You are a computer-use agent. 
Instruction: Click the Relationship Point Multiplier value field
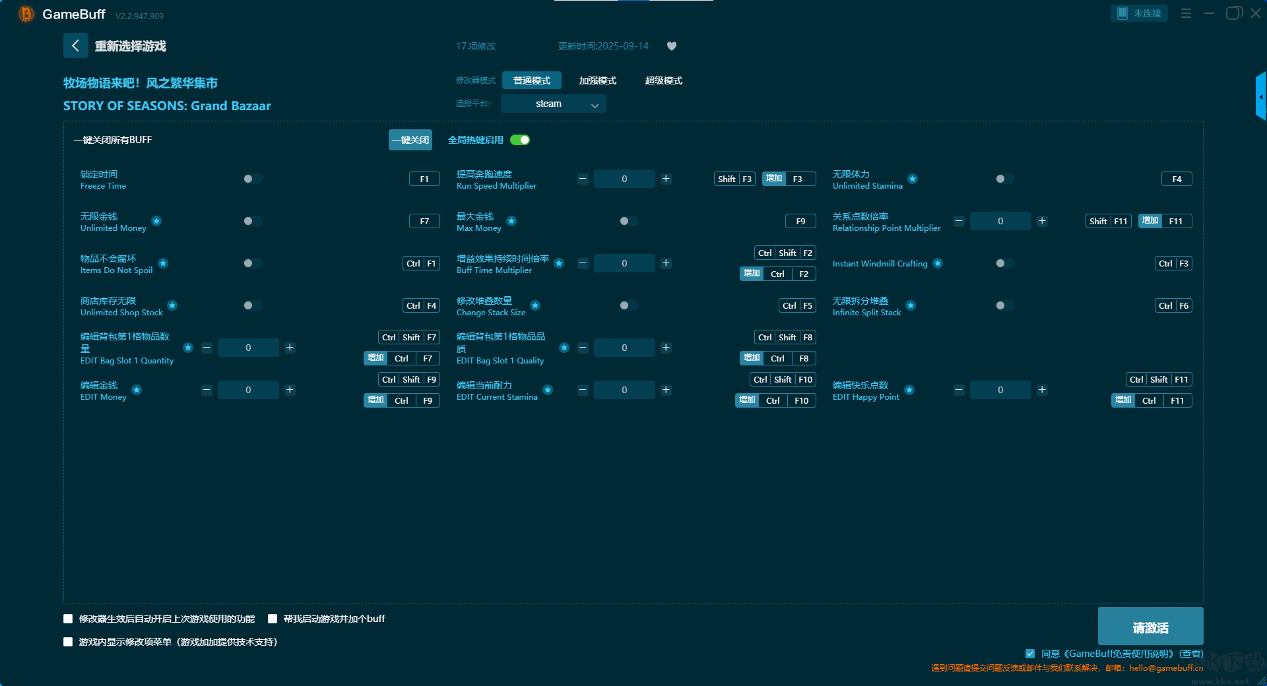click(x=1000, y=221)
